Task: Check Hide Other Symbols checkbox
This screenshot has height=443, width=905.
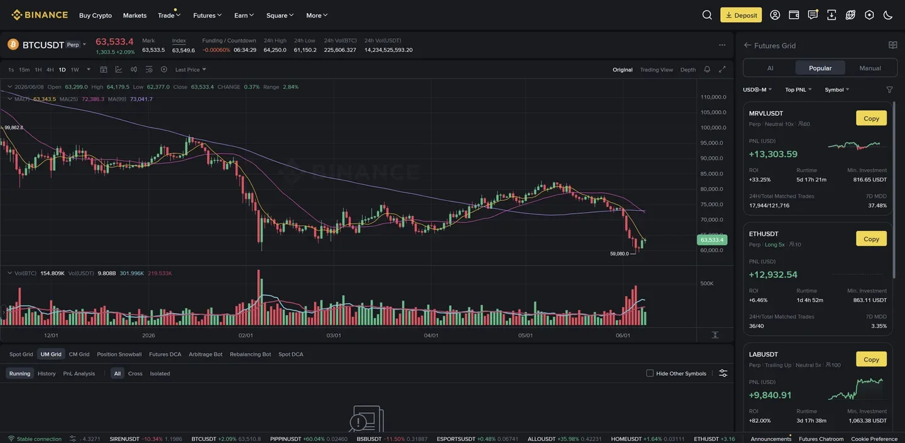Action: pyautogui.click(x=650, y=373)
